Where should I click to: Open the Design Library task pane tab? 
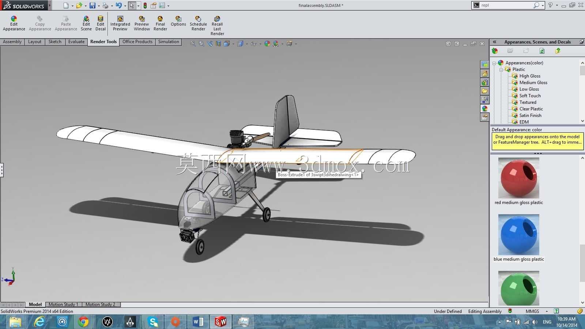click(484, 82)
